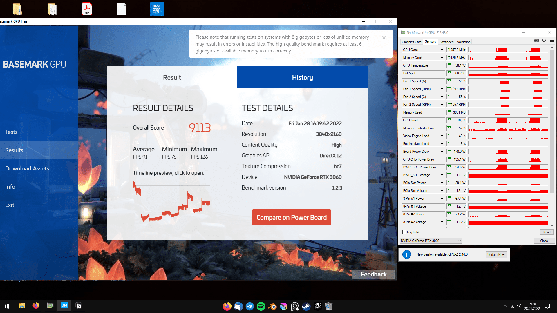Image resolution: width=557 pixels, height=313 pixels.
Task: Click Compare on Power Board button
Action: tap(291, 217)
